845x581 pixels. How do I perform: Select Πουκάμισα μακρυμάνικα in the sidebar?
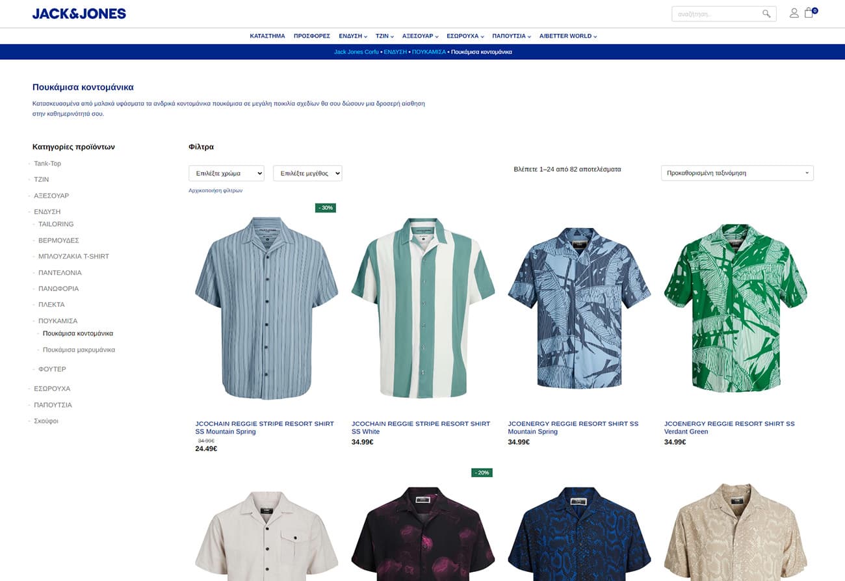(x=79, y=350)
